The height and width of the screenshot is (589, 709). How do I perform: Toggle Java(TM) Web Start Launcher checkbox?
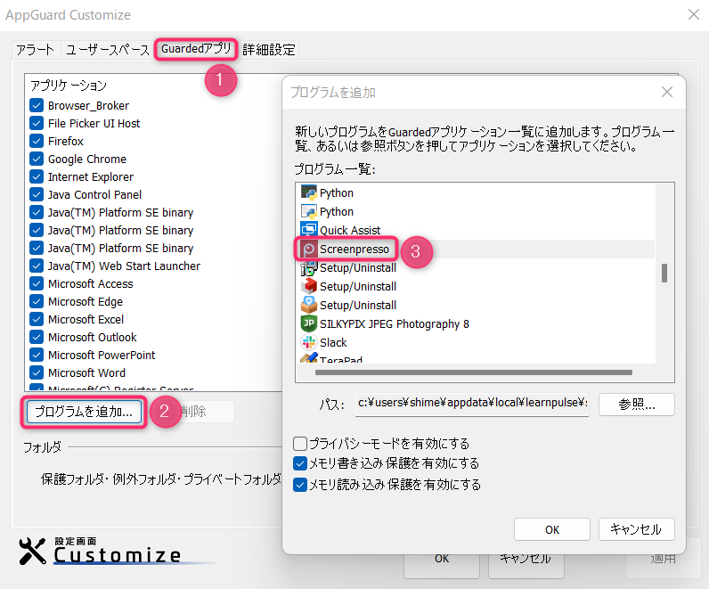[x=37, y=266]
